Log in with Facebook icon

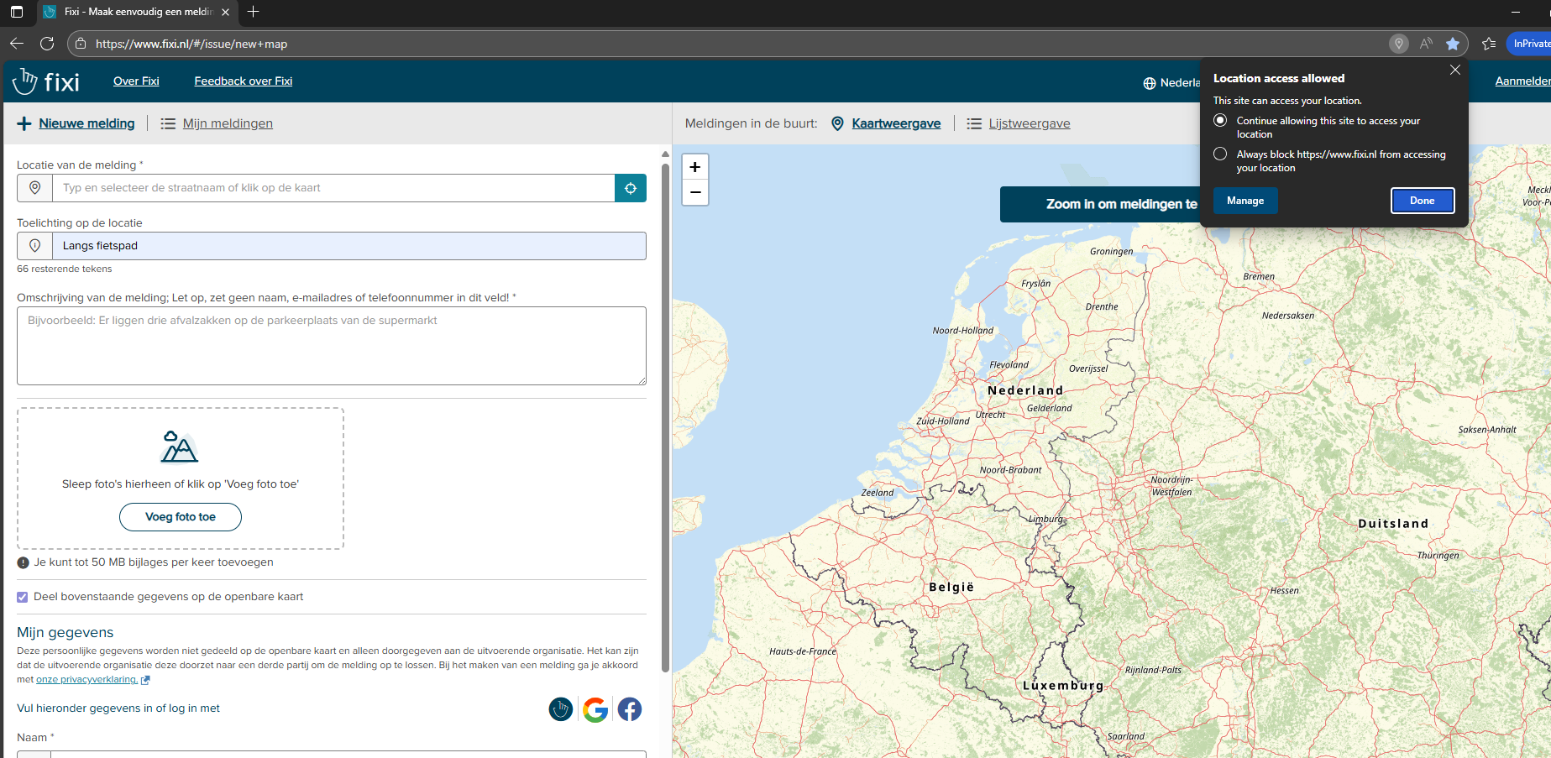point(630,709)
